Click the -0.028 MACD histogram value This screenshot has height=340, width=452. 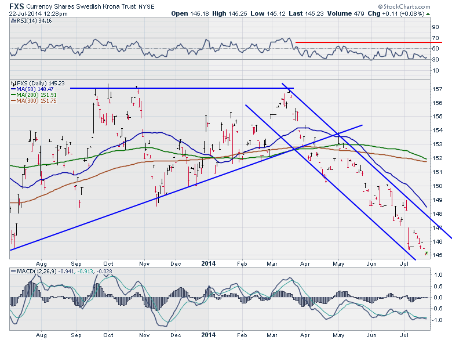click(x=104, y=272)
